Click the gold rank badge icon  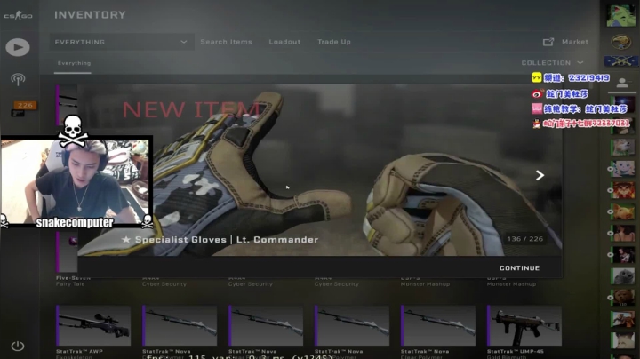coord(620,42)
